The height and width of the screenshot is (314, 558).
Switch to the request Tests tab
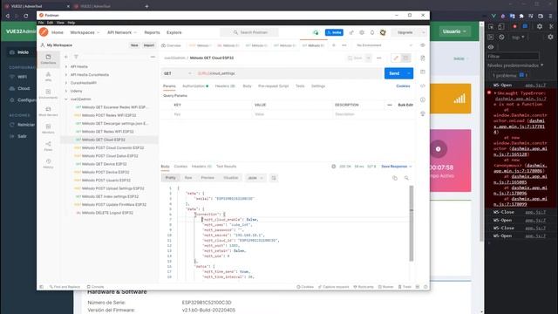click(x=300, y=86)
